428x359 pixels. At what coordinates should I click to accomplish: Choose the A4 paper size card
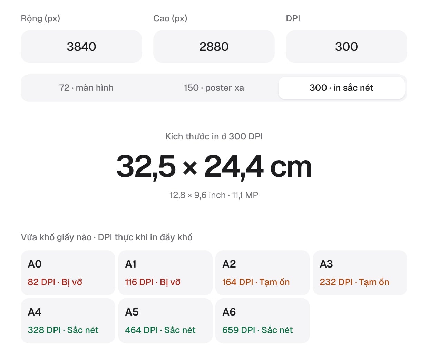[68, 321]
